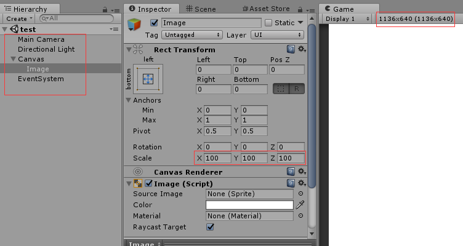Collapse the Image (Script) component

tap(129, 184)
